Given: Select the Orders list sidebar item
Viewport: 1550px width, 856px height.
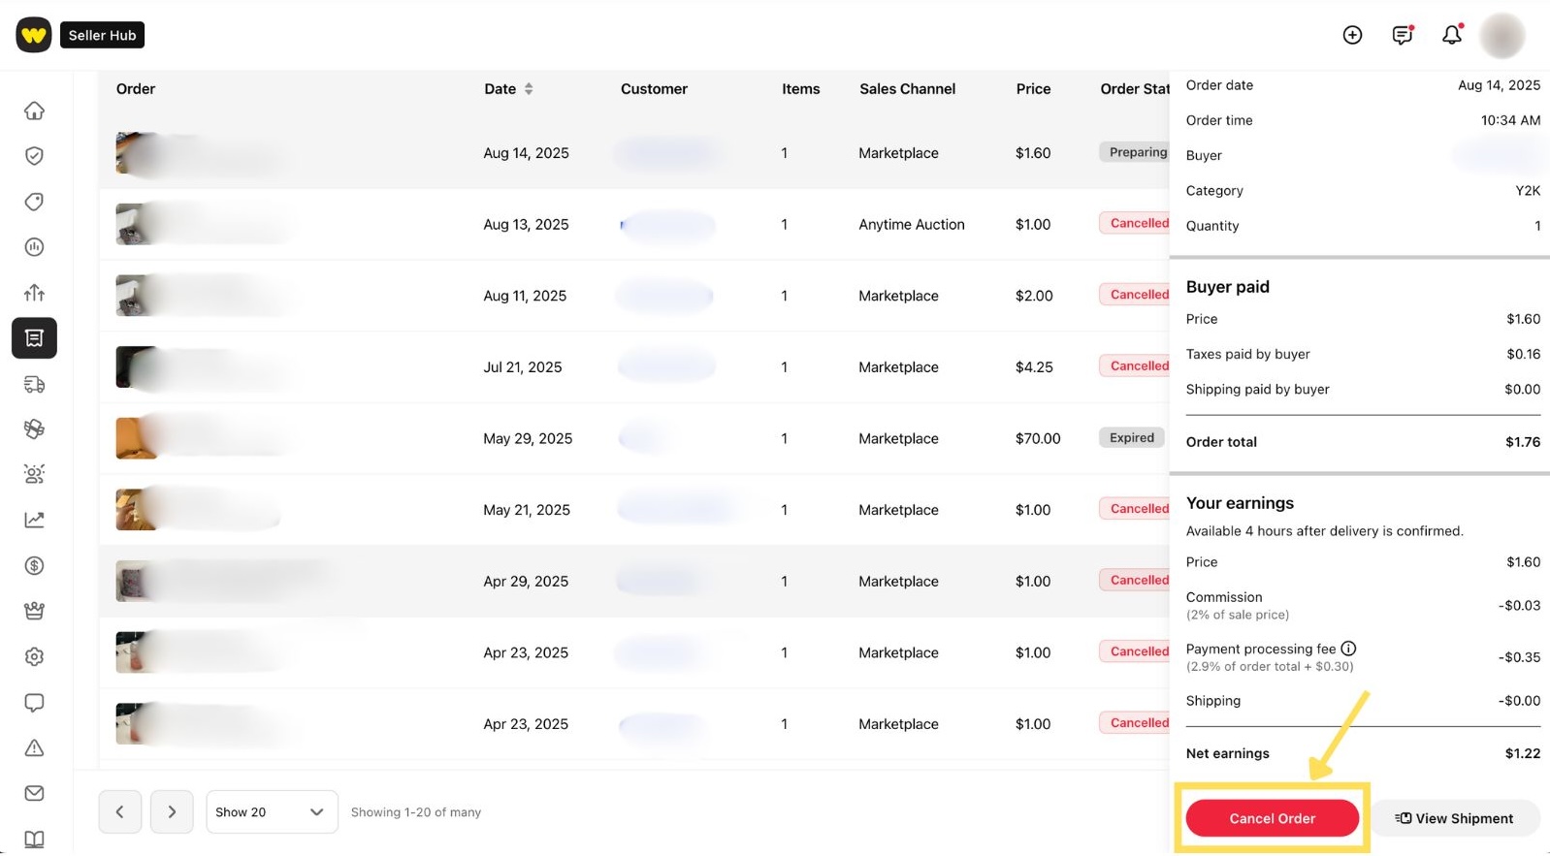Looking at the screenshot, I should (x=34, y=338).
